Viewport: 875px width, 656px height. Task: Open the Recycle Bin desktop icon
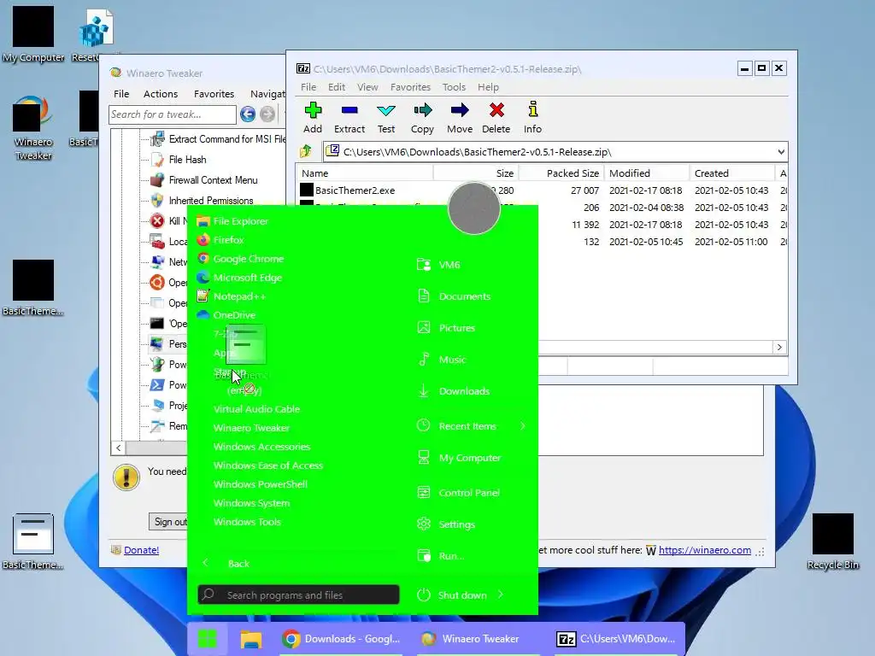click(x=832, y=542)
